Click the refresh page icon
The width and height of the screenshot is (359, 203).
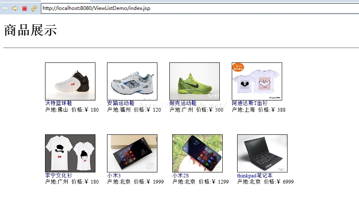click(x=34, y=9)
